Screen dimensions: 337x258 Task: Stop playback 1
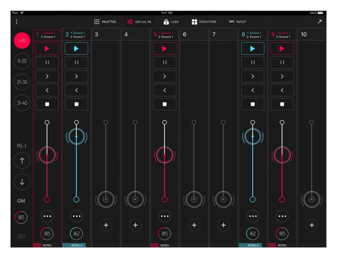pyautogui.click(x=47, y=104)
